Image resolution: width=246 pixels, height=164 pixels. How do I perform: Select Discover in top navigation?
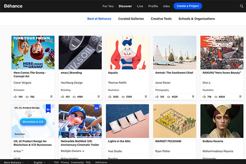125,6
